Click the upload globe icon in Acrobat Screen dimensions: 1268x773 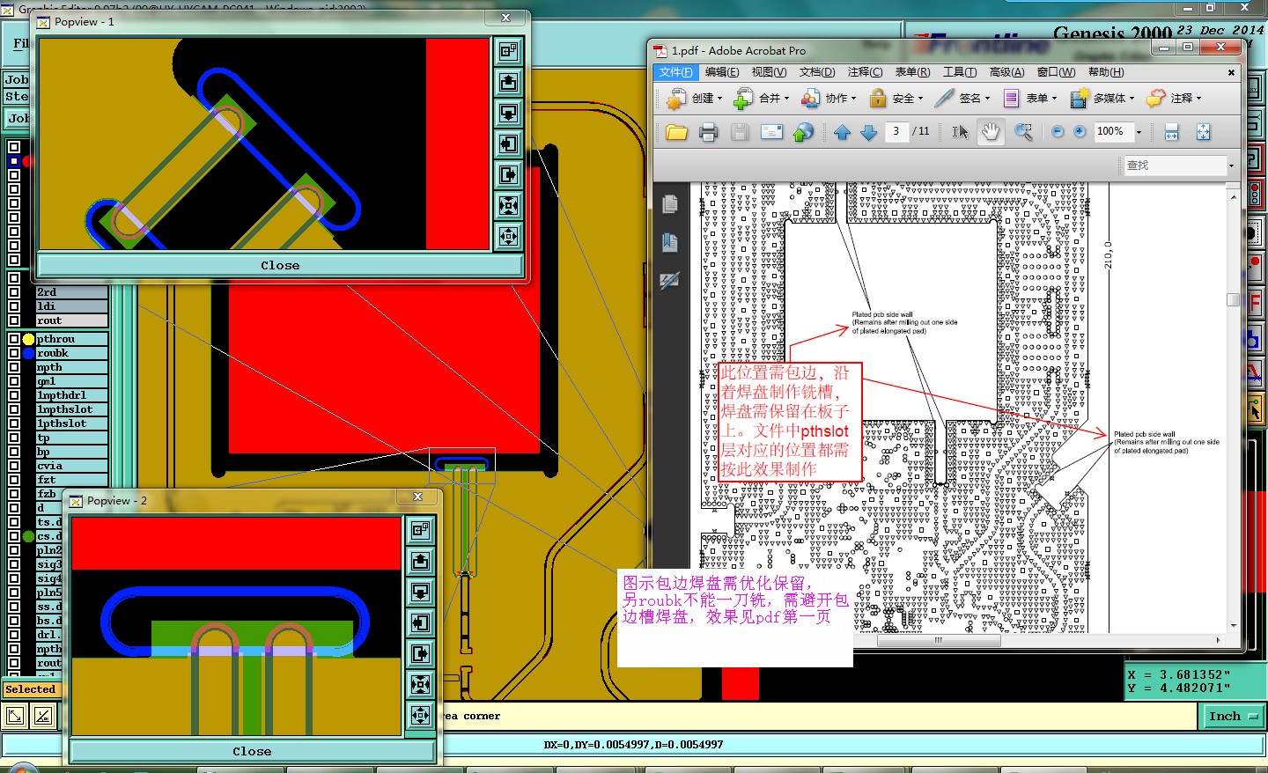click(803, 132)
